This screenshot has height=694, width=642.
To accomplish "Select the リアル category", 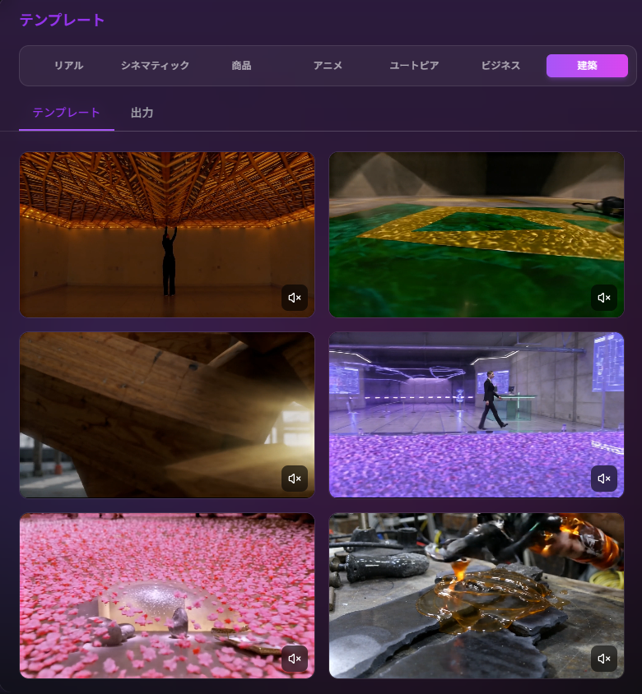I will point(68,66).
